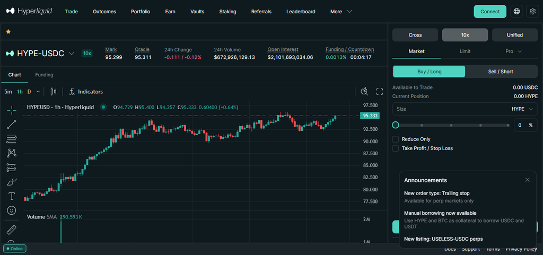Expand the HYPE-USDC pair selector

[72, 54]
